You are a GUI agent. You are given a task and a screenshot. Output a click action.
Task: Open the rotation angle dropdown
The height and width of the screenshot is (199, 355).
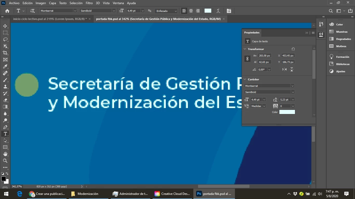point(269,69)
